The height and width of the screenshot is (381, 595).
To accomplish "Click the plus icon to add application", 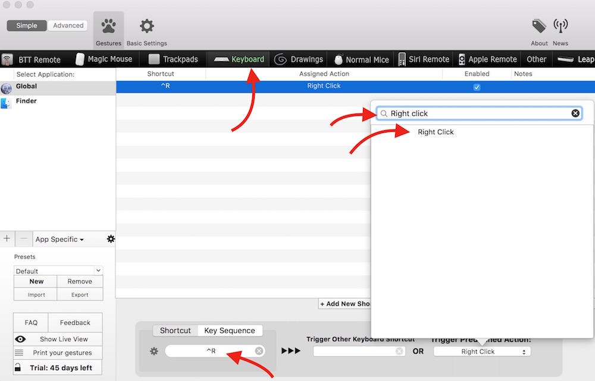I will (x=7, y=239).
